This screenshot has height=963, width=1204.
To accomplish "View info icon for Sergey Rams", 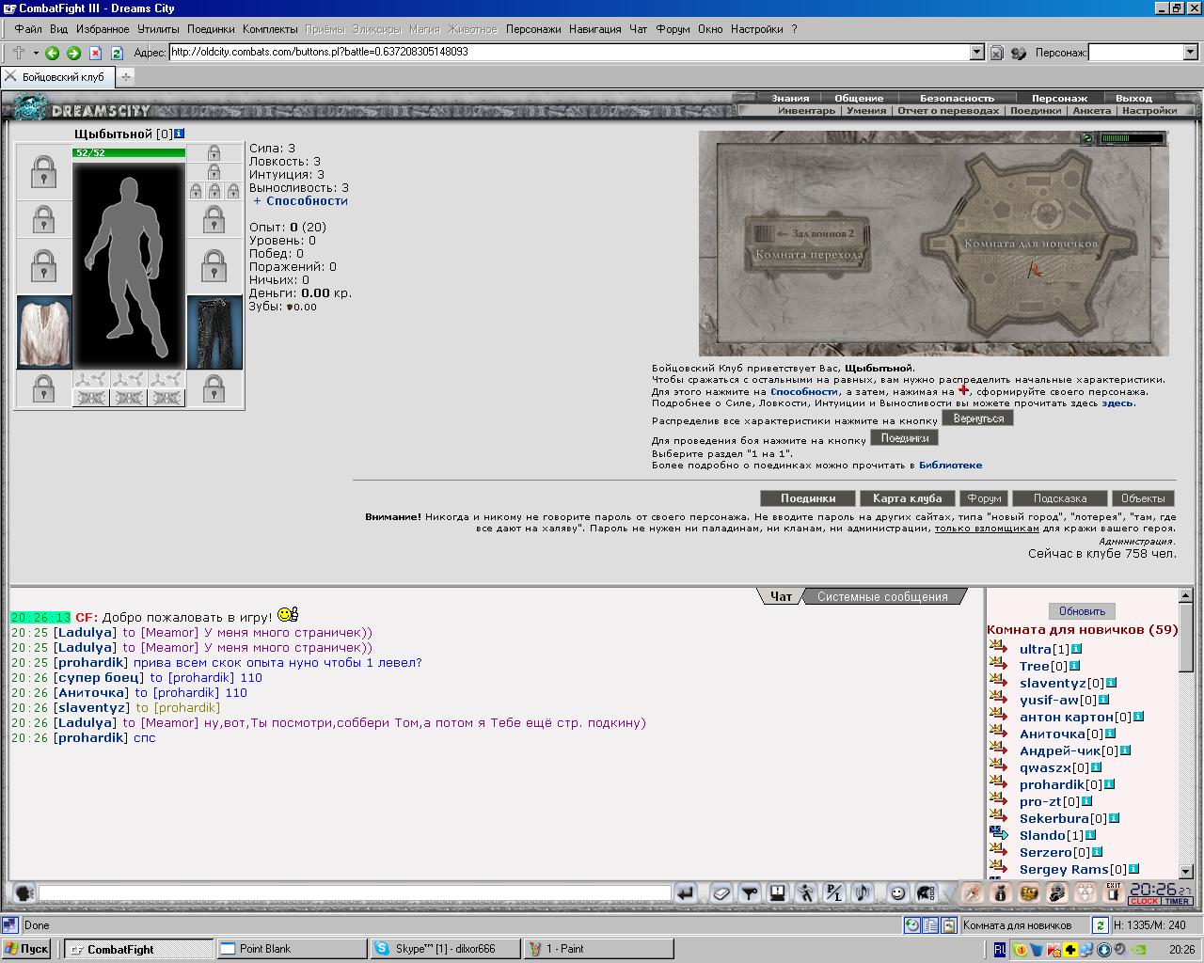I will tap(1133, 869).
